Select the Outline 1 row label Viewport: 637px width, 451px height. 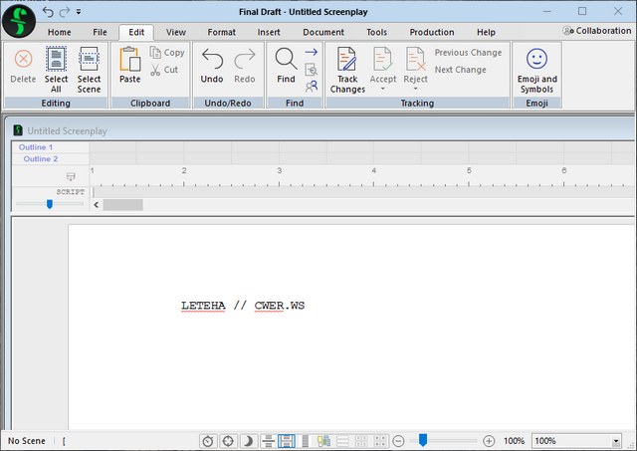pyautogui.click(x=38, y=147)
